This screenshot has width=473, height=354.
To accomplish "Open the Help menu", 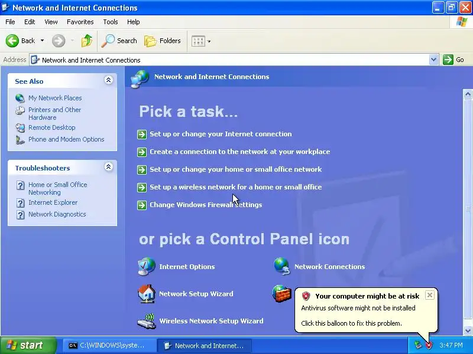I will point(134,22).
